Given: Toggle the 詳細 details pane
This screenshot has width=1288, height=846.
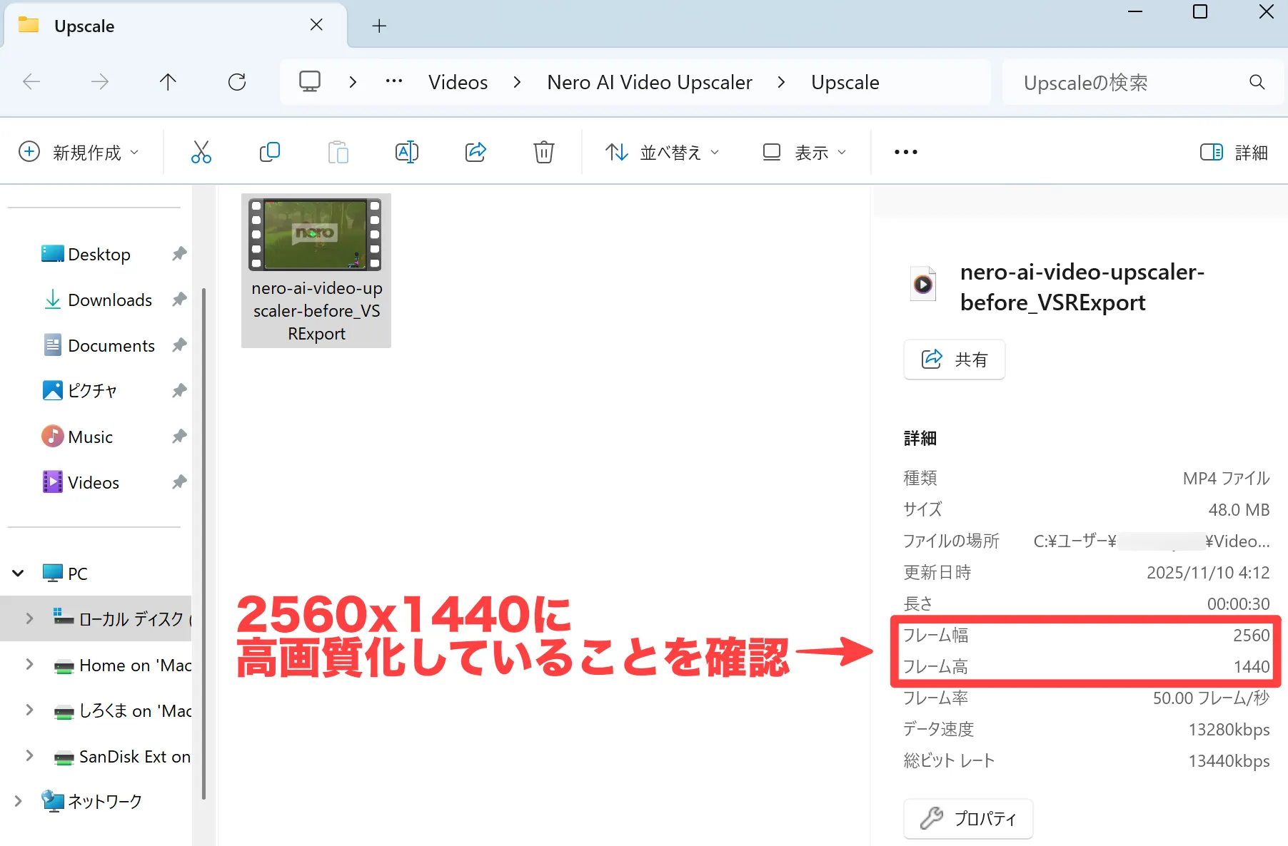Looking at the screenshot, I should tap(1233, 152).
